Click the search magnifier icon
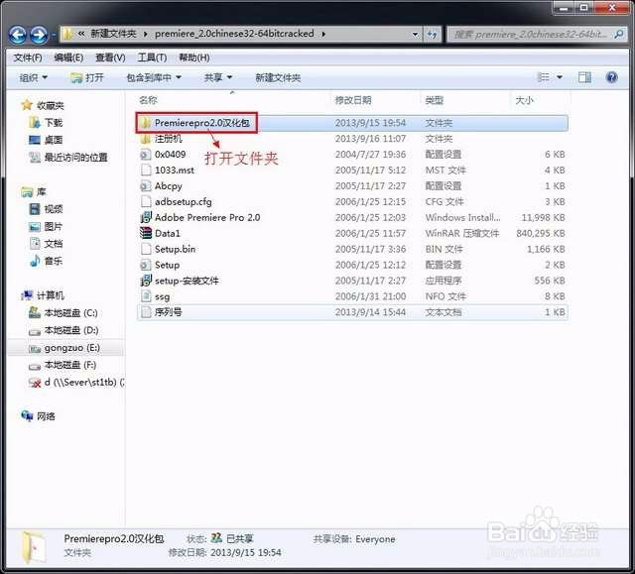This screenshot has width=635, height=574. pos(619,35)
